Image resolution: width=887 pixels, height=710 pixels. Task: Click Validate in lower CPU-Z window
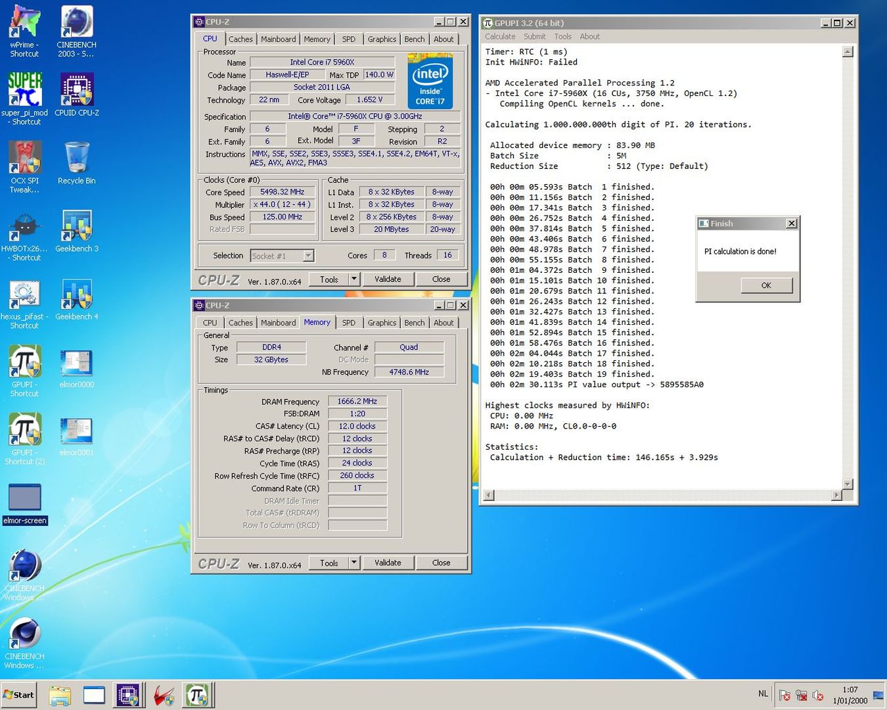pos(388,563)
